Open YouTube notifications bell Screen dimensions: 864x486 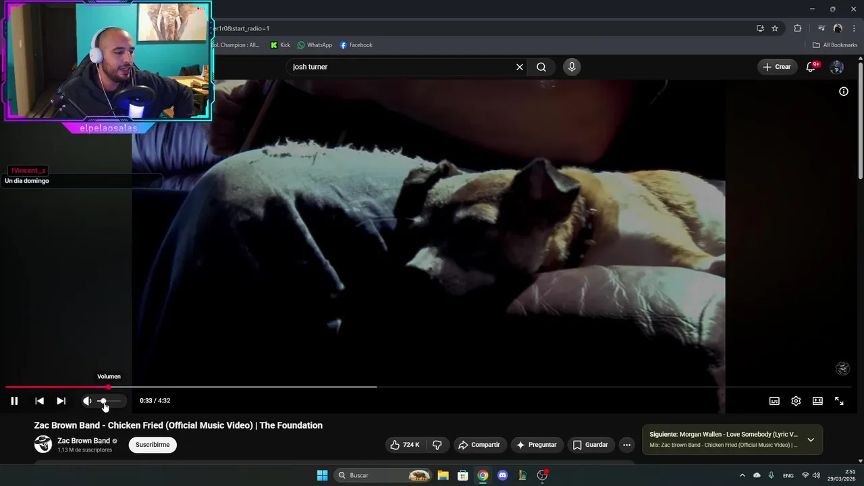(811, 67)
